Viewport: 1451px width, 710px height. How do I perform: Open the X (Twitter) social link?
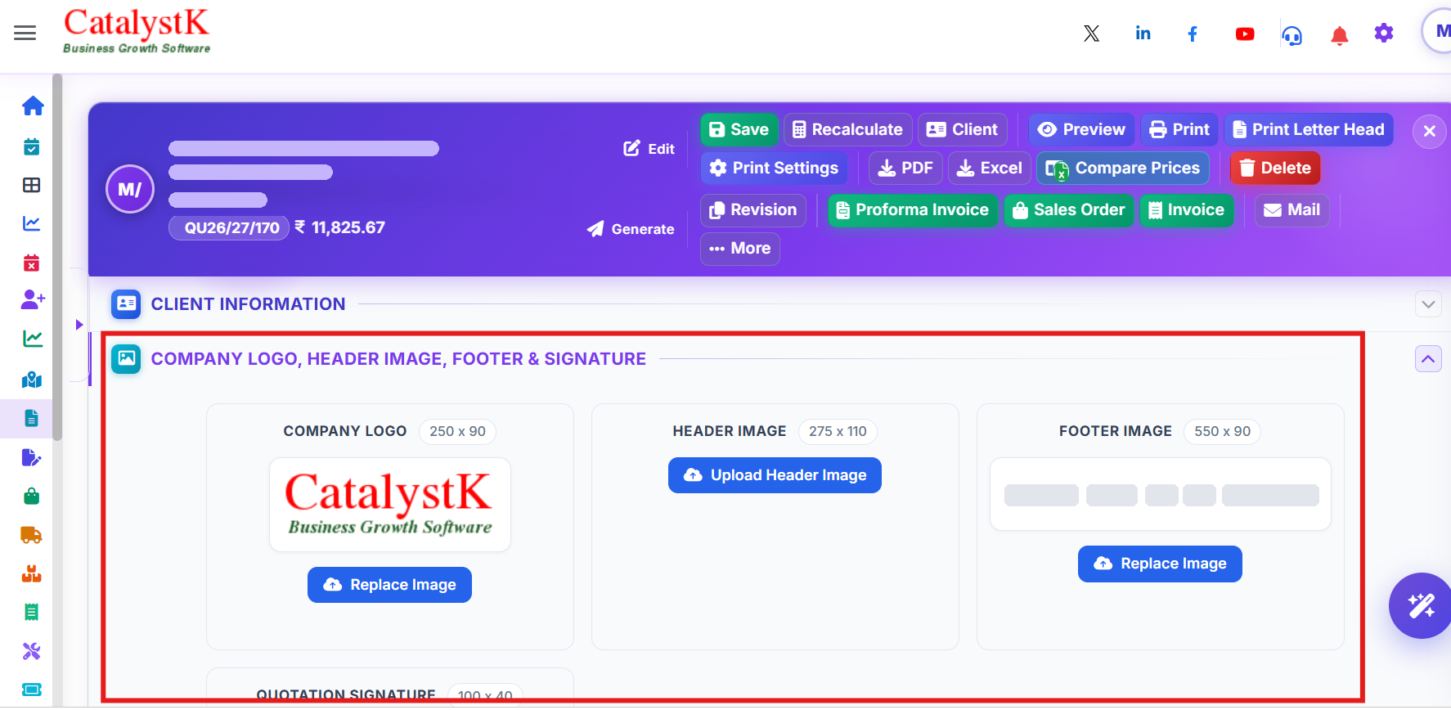point(1091,34)
